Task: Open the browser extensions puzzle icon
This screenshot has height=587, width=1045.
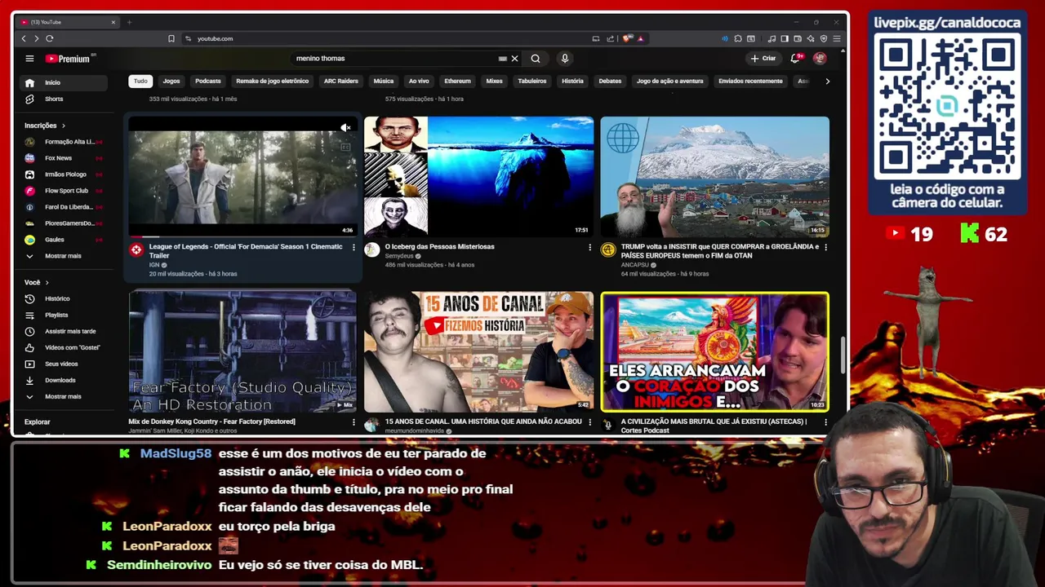Action: (x=738, y=38)
